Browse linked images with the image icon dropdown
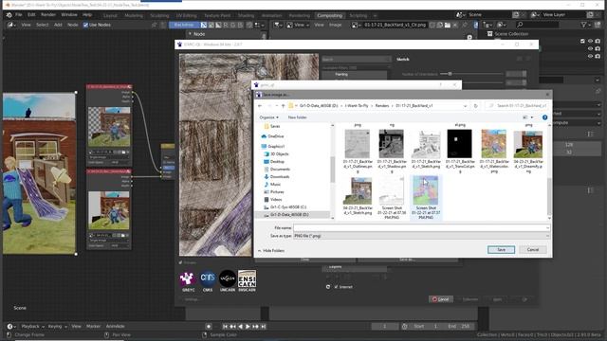 point(356,25)
